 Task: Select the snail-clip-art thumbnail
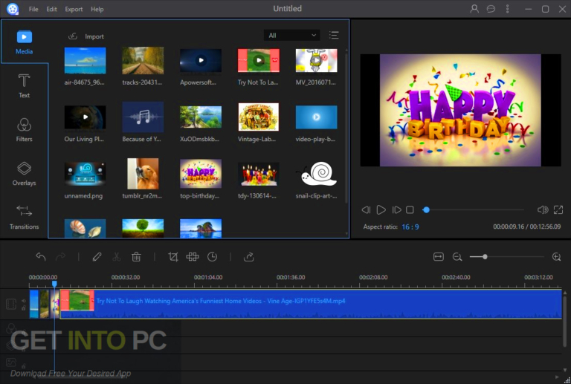pyautogui.click(x=316, y=174)
